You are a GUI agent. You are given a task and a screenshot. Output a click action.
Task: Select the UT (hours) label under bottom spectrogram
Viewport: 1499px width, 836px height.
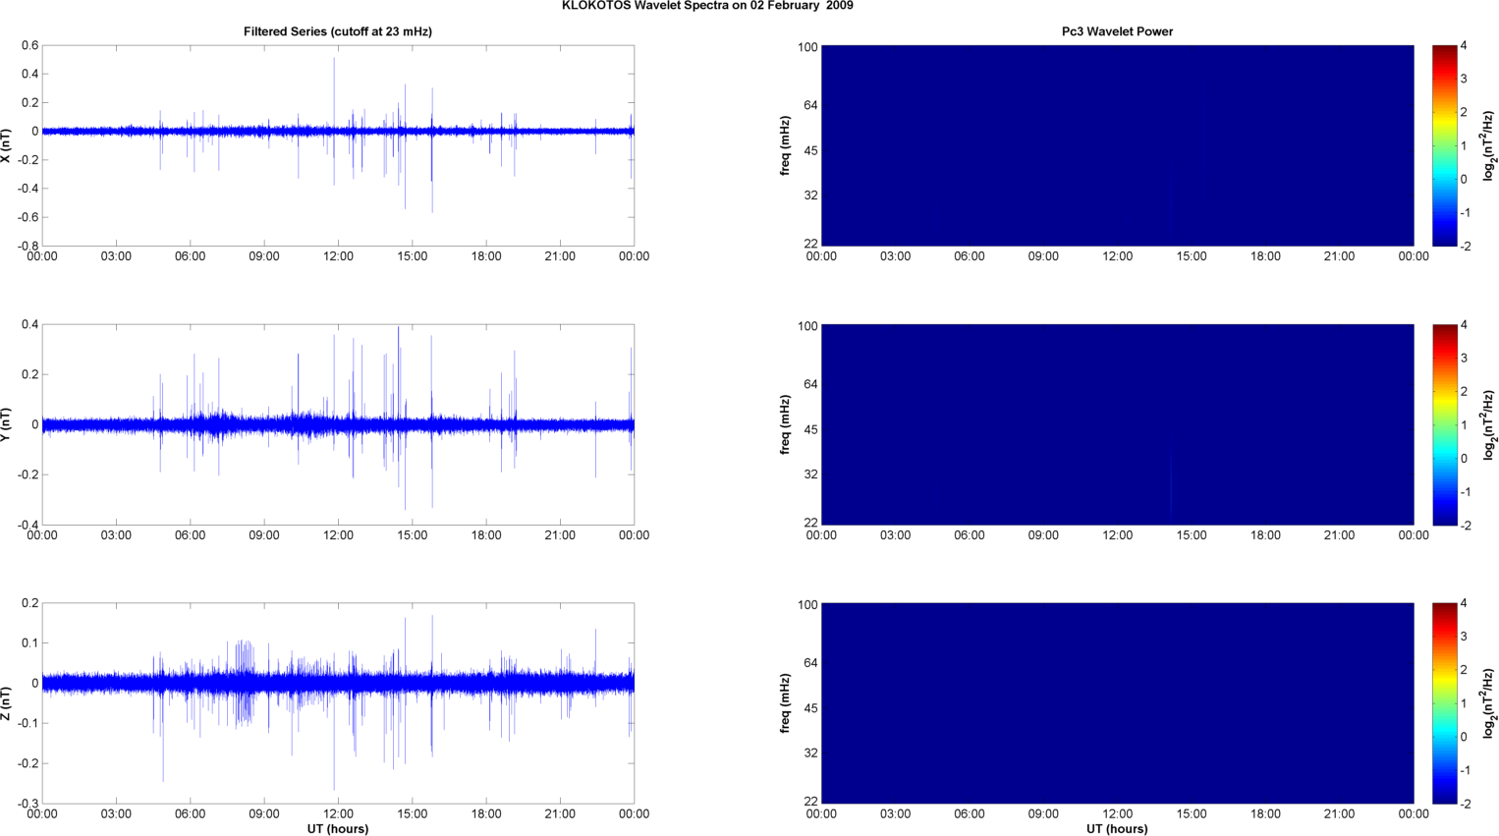point(1117,828)
